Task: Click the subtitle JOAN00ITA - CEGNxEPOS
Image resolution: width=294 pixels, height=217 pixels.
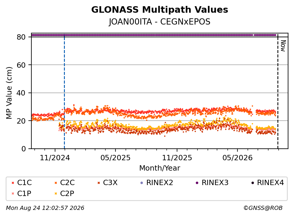Action: pos(160,22)
